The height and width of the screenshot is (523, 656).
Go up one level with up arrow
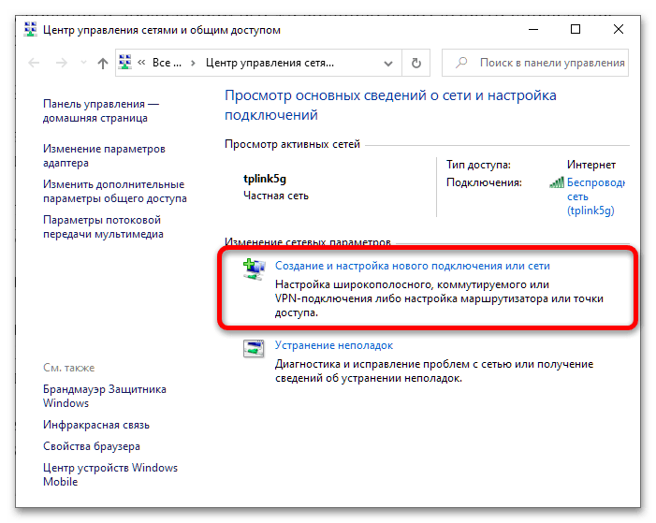click(103, 64)
